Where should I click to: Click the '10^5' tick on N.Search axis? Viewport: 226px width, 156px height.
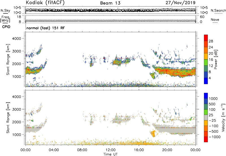204,8
